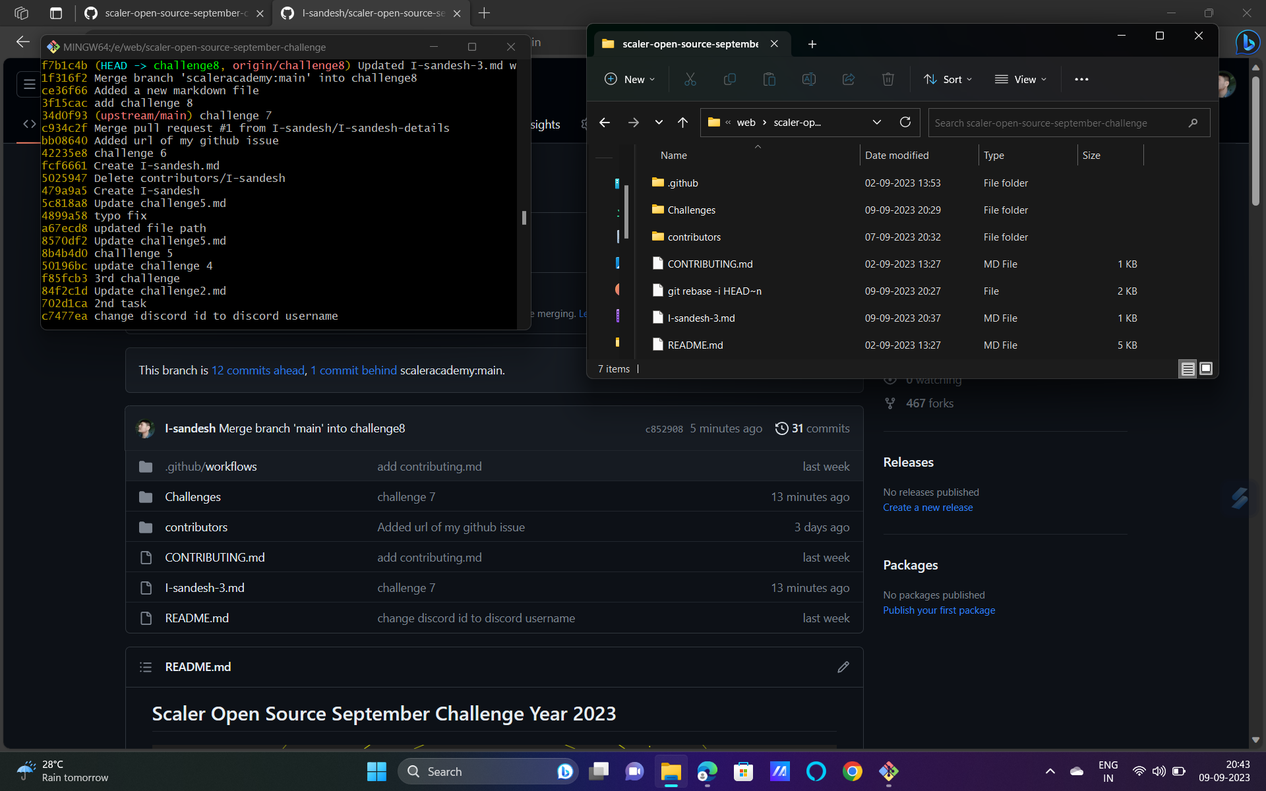
Task: Rename the selected item using toolbar icon
Action: (x=809, y=79)
